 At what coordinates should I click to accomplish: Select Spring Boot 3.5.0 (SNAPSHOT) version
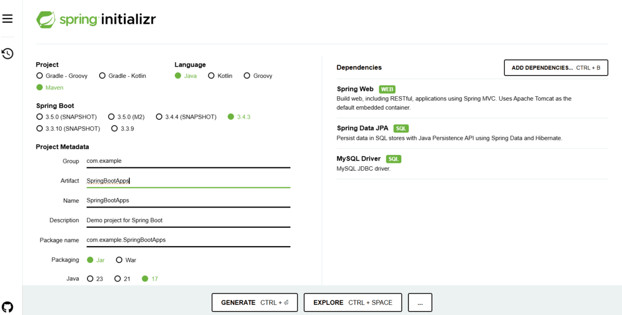tap(66, 117)
